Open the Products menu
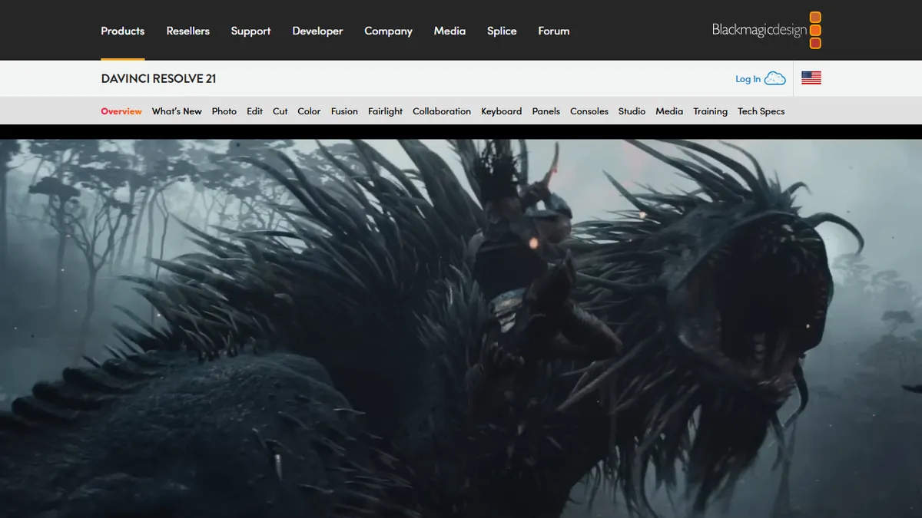 click(x=123, y=31)
